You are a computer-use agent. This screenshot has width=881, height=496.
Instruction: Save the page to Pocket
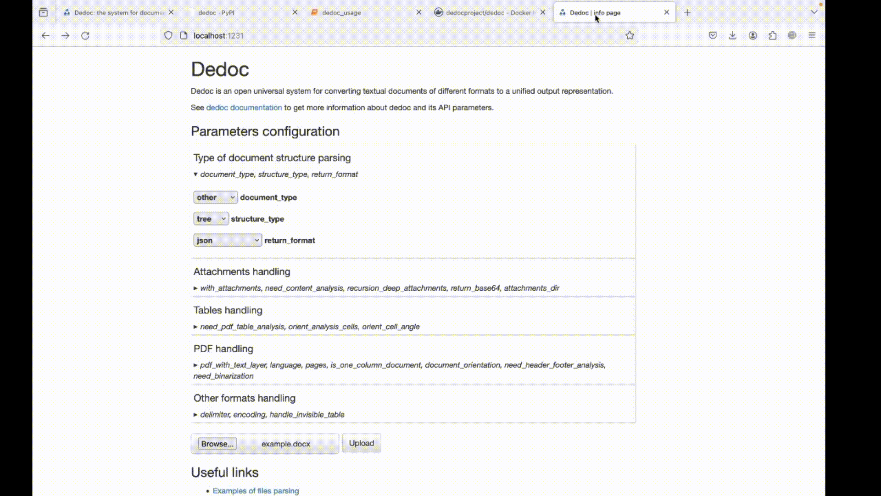tap(713, 35)
